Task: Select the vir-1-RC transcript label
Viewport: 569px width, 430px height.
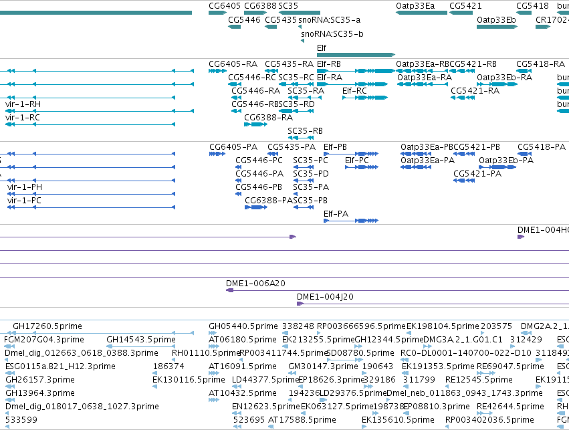Action: click(x=23, y=118)
